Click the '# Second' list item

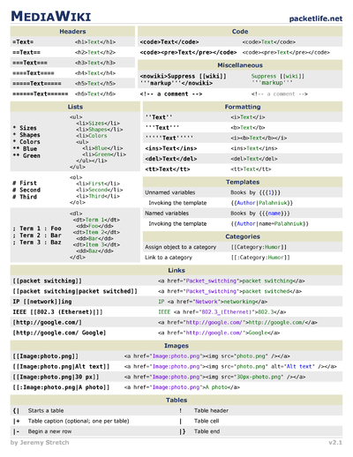pyautogui.click(x=26, y=190)
